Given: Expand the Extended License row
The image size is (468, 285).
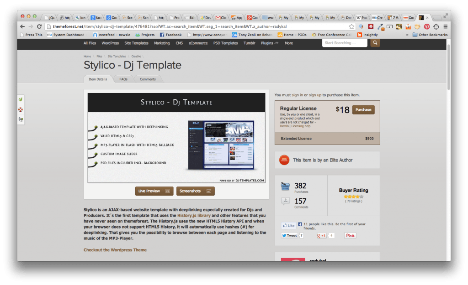Looking at the screenshot, I should [x=327, y=139].
